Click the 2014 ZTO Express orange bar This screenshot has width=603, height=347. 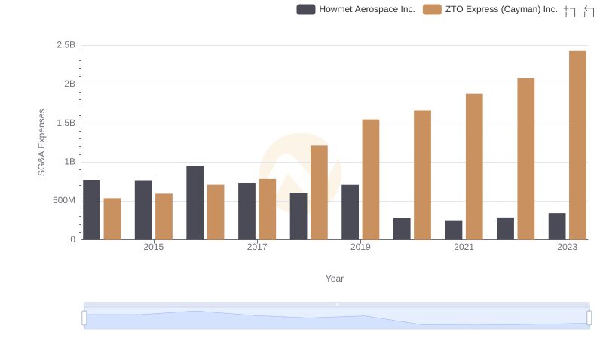[x=112, y=219]
